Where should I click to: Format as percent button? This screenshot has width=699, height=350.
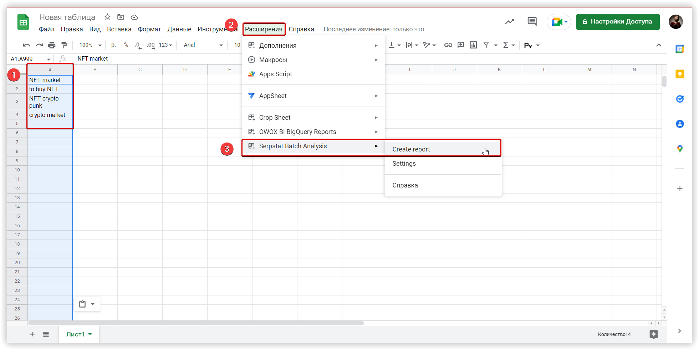pyautogui.click(x=126, y=45)
